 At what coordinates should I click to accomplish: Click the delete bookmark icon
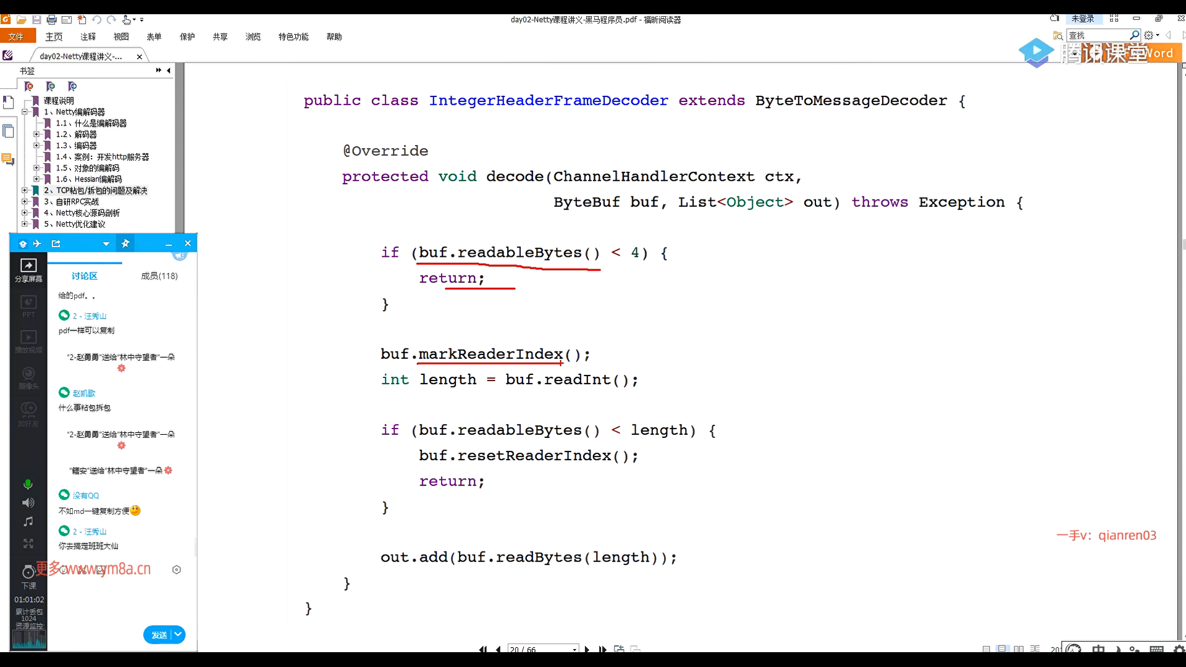(x=28, y=86)
